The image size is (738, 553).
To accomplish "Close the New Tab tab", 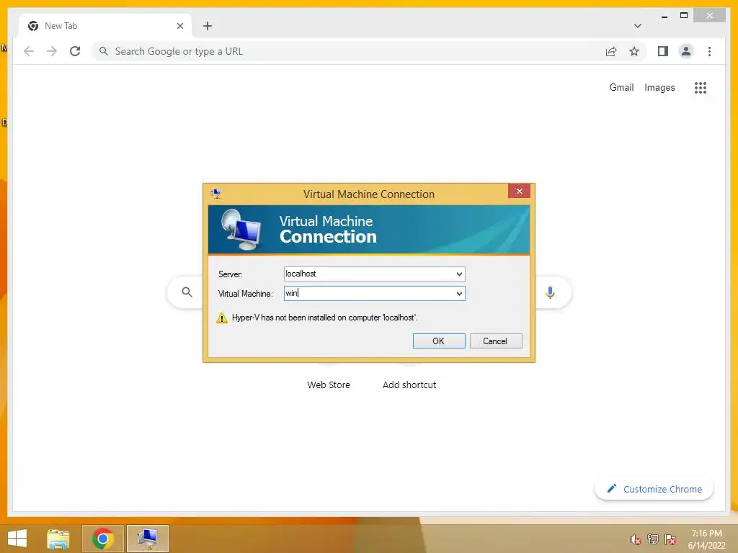I will pyautogui.click(x=179, y=26).
